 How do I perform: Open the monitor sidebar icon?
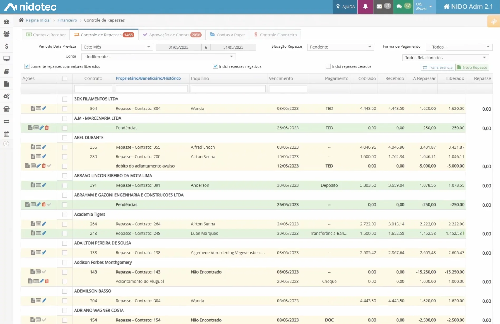7,59
